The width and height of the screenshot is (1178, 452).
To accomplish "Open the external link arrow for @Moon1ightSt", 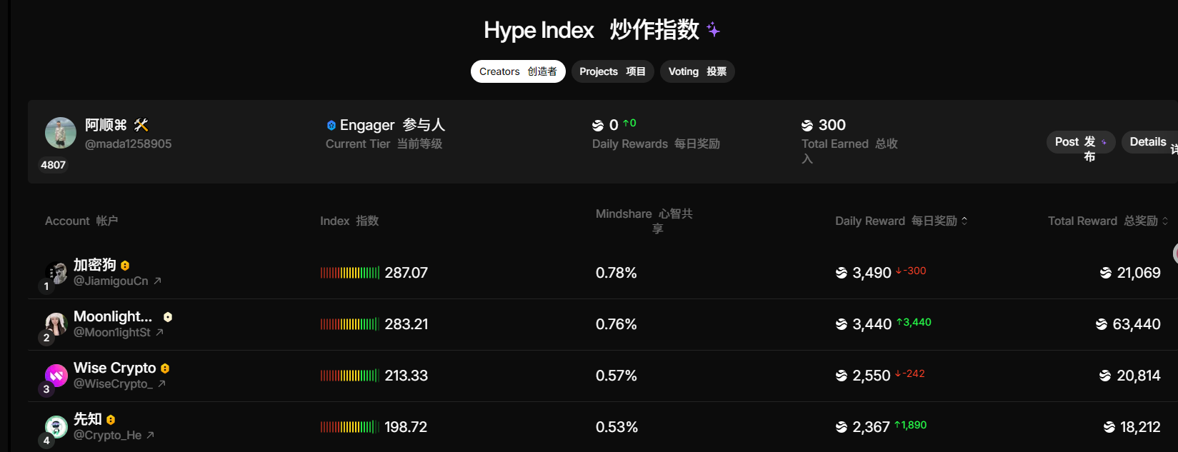I will [x=159, y=333].
